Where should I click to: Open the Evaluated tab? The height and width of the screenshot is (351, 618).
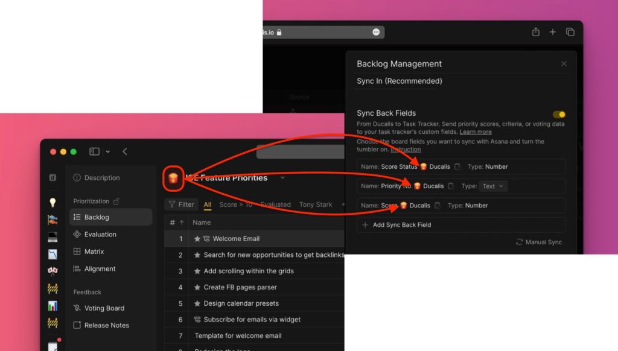click(275, 204)
